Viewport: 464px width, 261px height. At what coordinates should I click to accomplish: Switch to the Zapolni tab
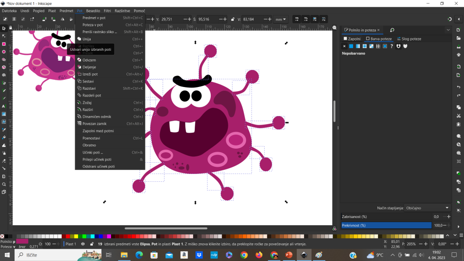pos(352,39)
